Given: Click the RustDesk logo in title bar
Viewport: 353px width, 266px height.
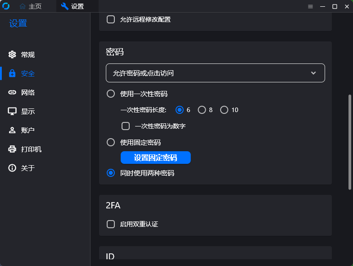Looking at the screenshot, I should coord(6,6).
